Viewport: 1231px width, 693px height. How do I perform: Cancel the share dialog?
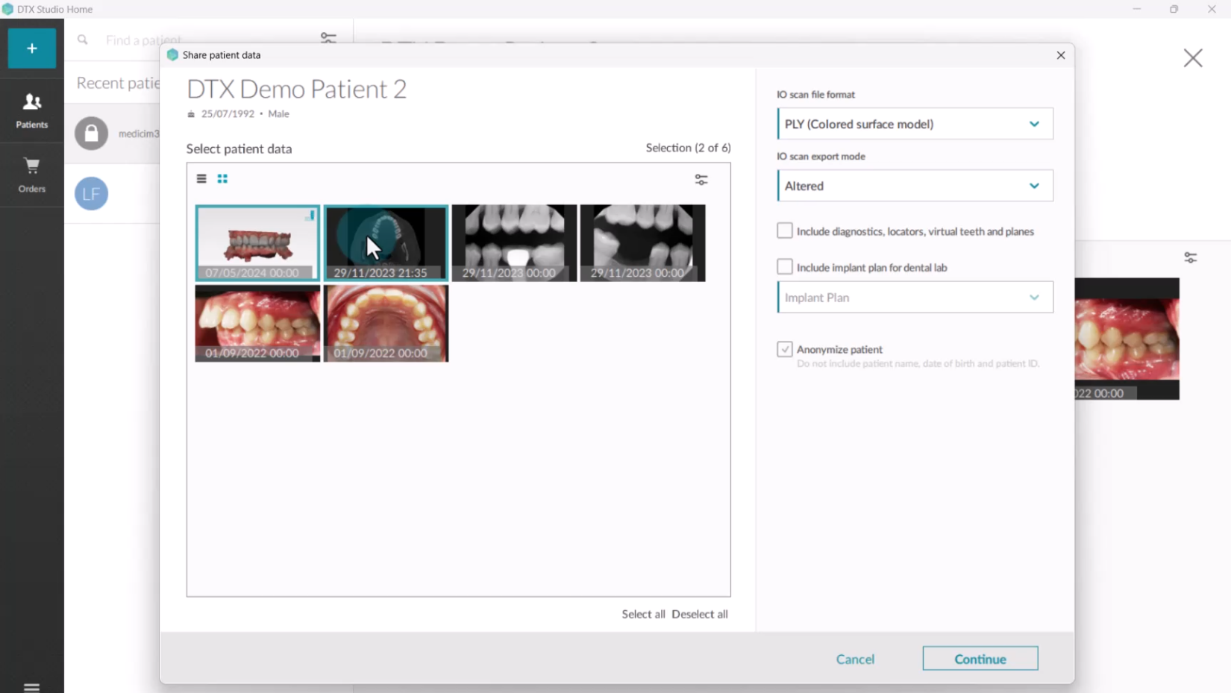point(855,659)
